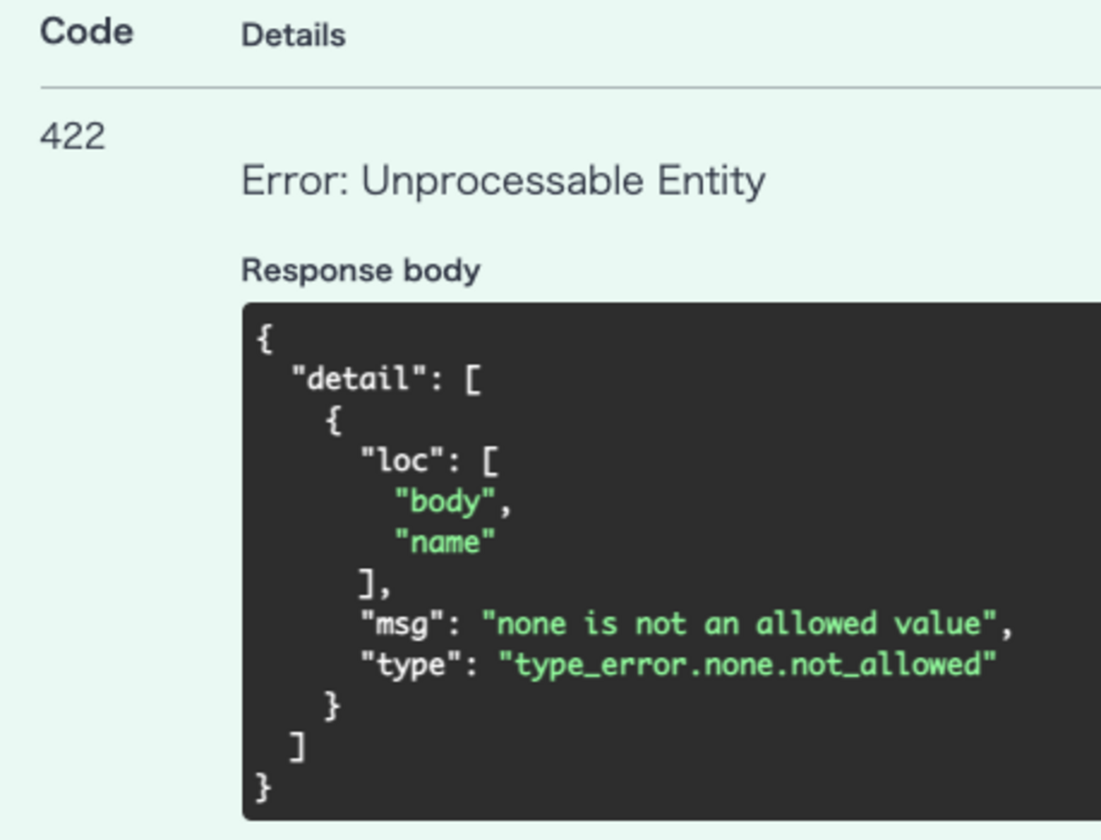Click the "detail" key in the response
1101x840 pixels.
pos(358,378)
